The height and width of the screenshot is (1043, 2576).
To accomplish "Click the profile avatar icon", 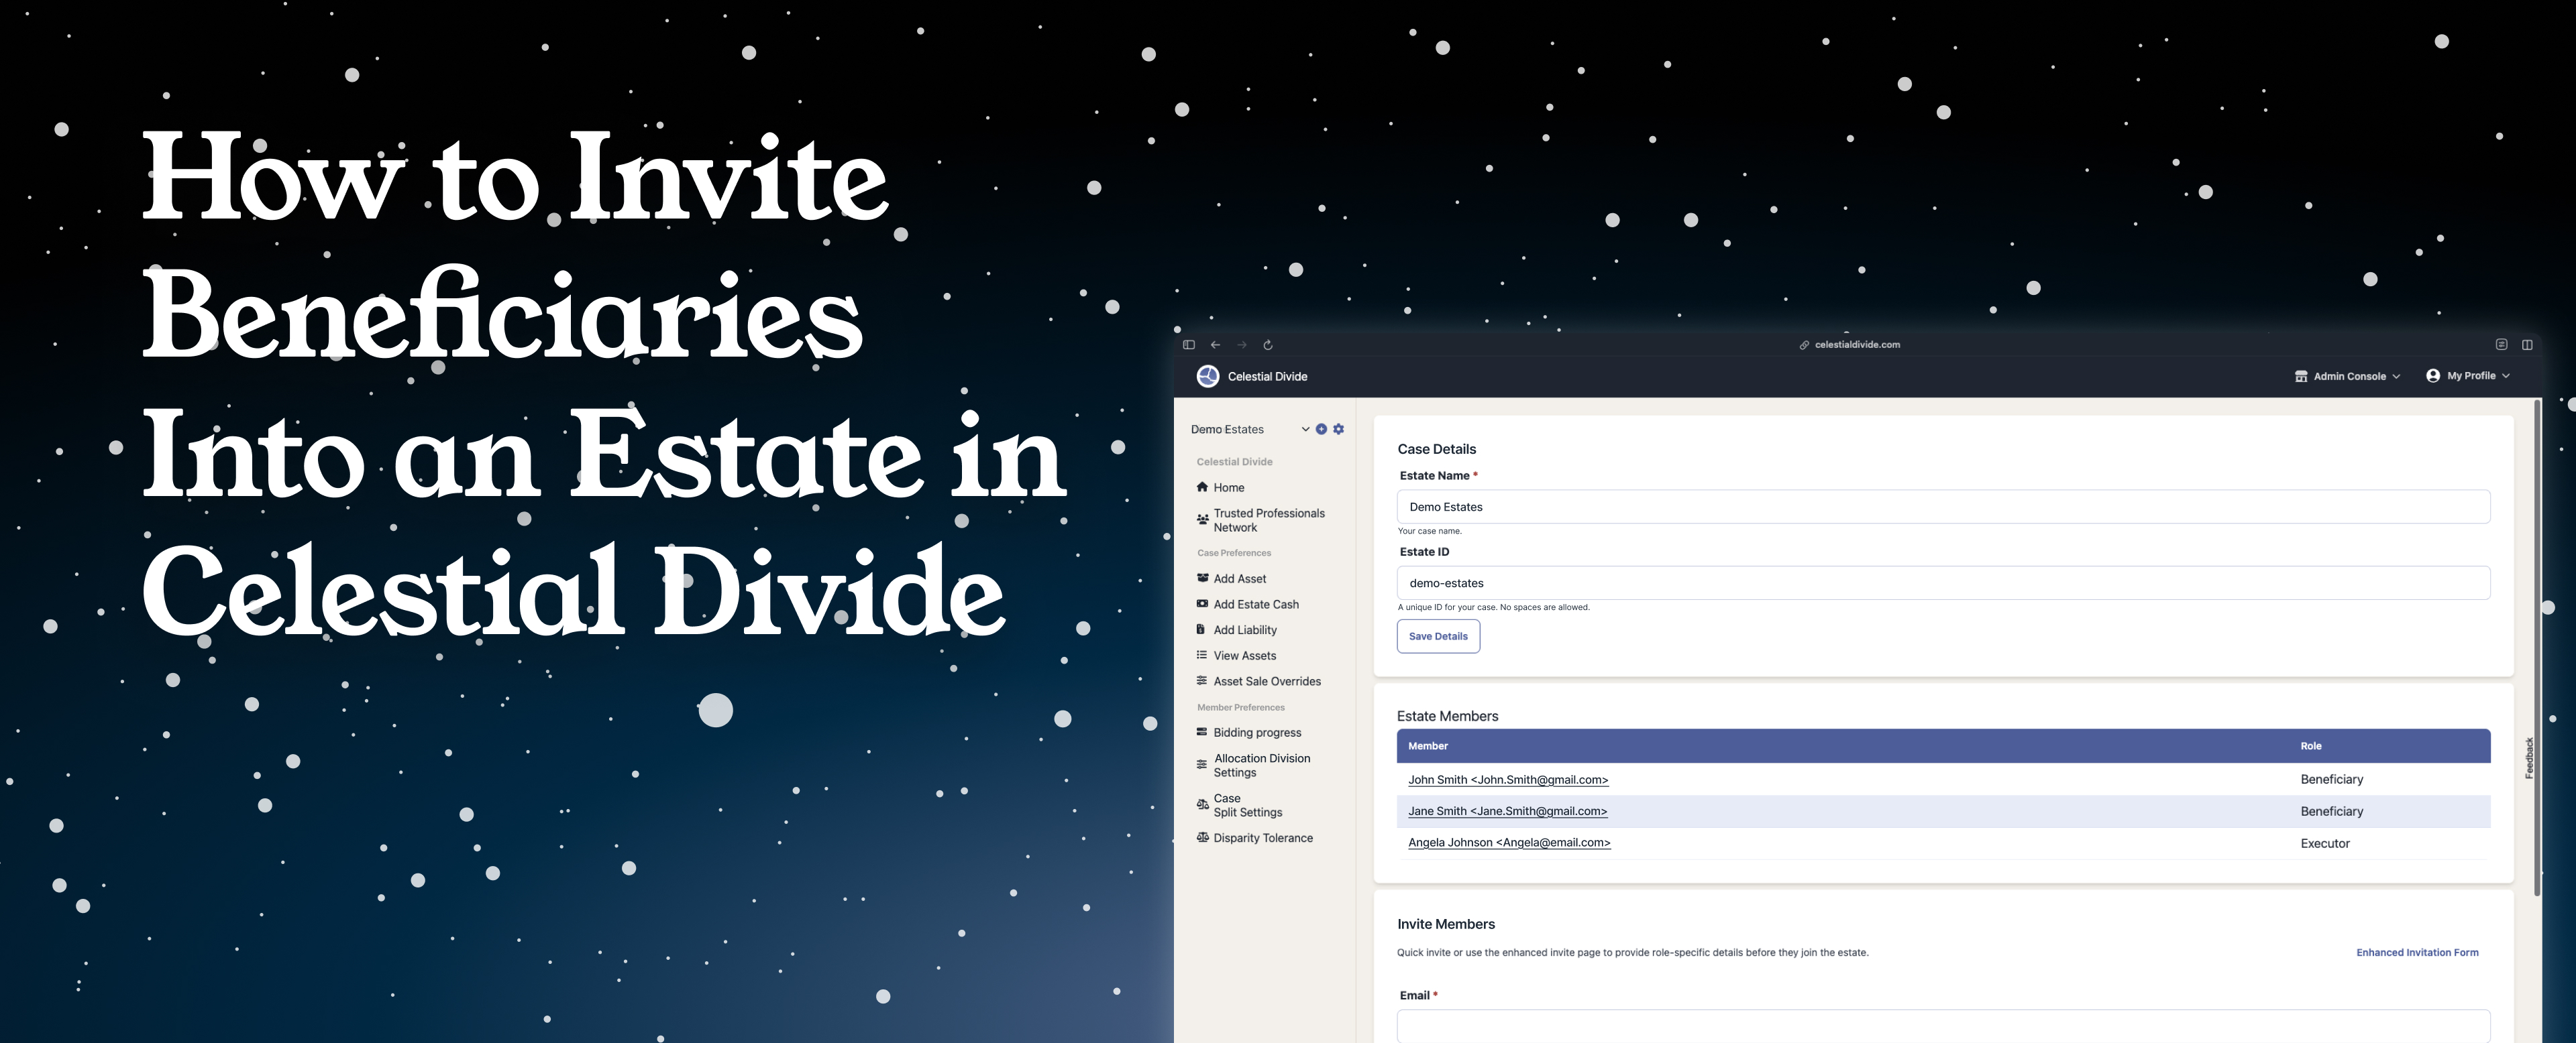I will tap(2433, 375).
